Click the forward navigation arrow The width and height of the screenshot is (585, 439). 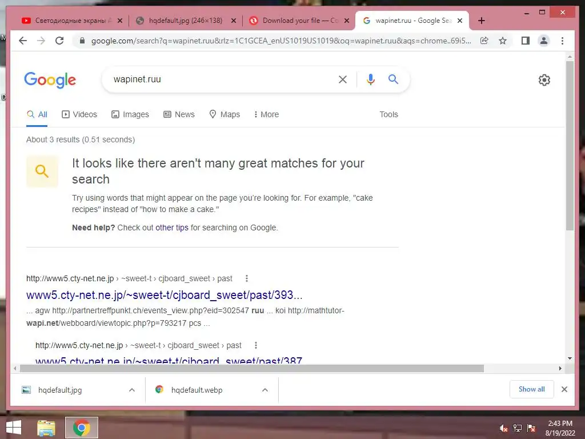(x=41, y=41)
